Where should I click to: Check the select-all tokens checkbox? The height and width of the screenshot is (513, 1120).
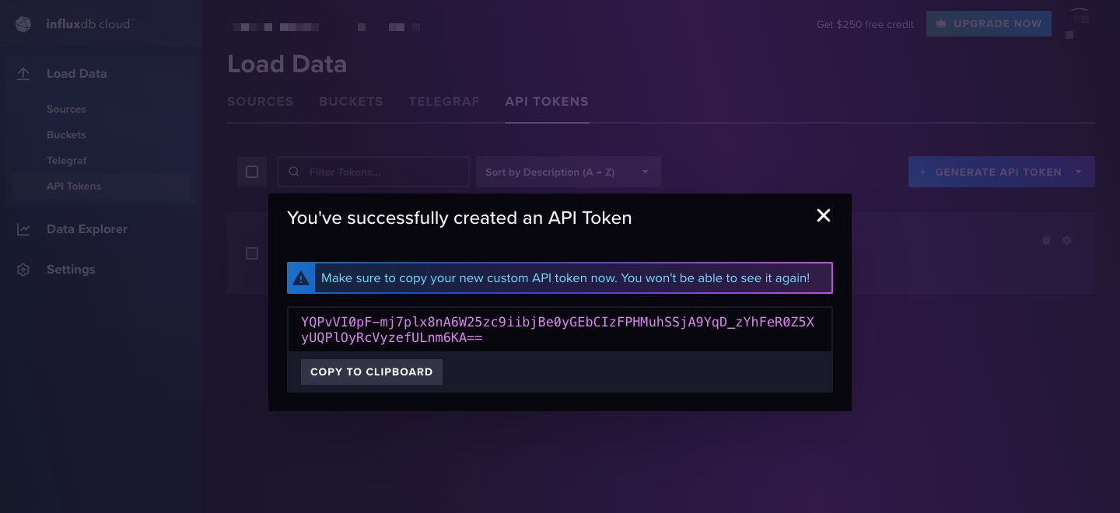click(x=251, y=171)
